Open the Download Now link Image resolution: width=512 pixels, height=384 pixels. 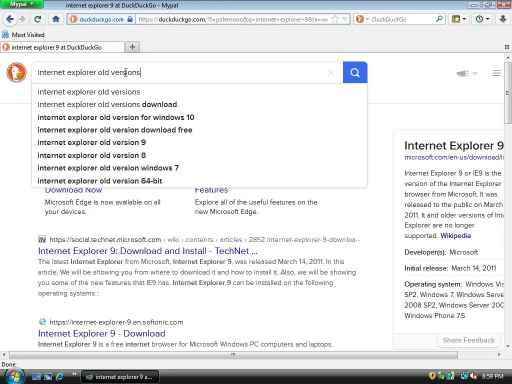click(x=73, y=190)
